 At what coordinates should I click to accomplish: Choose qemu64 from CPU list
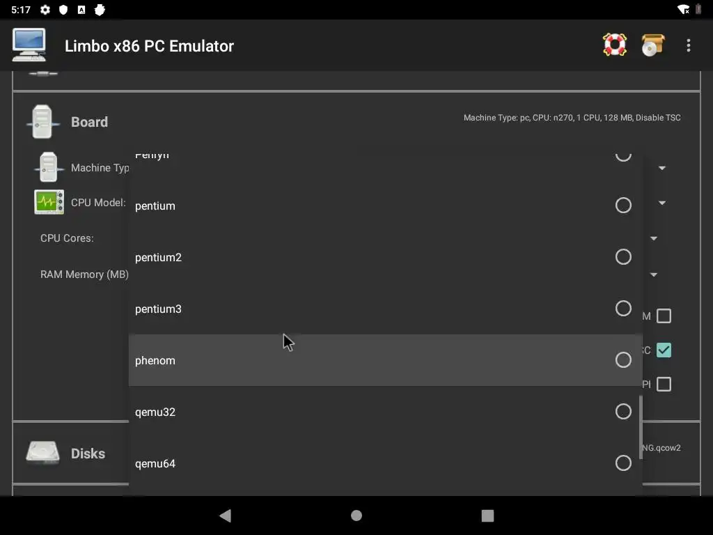tap(385, 463)
